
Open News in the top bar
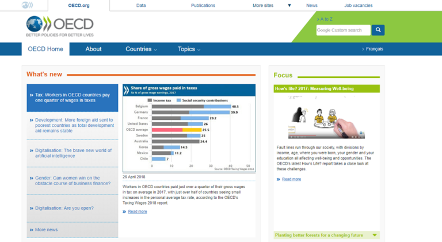[x=312, y=5]
